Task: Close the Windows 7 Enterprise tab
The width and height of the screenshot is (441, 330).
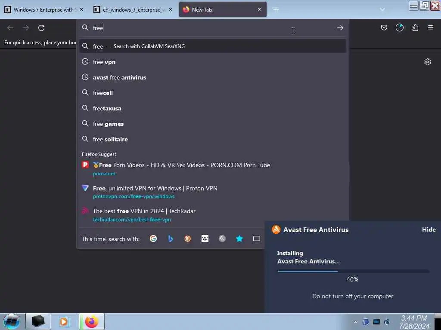Action: coord(81,9)
